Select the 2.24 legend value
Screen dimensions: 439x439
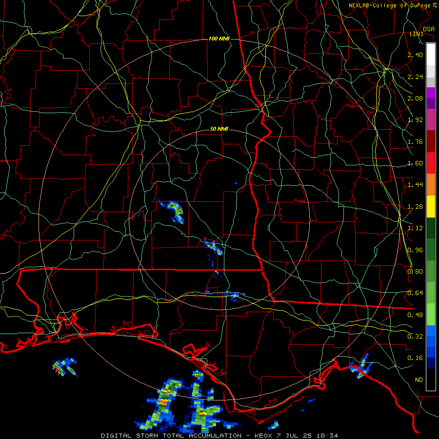(x=415, y=77)
